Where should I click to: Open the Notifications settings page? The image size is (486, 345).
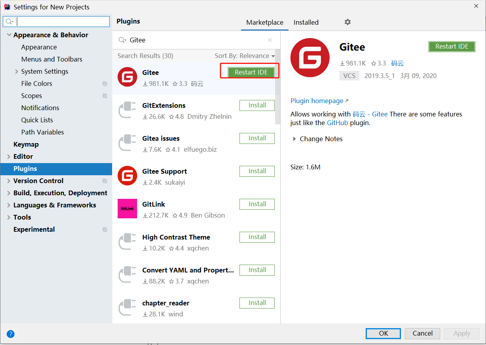[x=40, y=108]
